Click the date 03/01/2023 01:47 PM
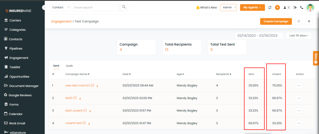This screenshot has height=134, width=319. pos(137,123)
